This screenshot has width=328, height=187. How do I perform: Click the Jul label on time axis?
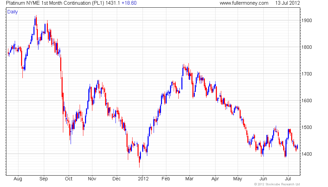(x=288, y=179)
